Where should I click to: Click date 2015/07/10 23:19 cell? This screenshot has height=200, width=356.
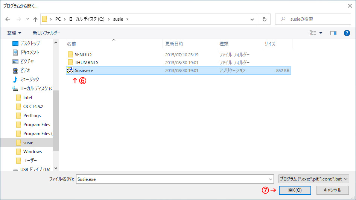(182, 55)
